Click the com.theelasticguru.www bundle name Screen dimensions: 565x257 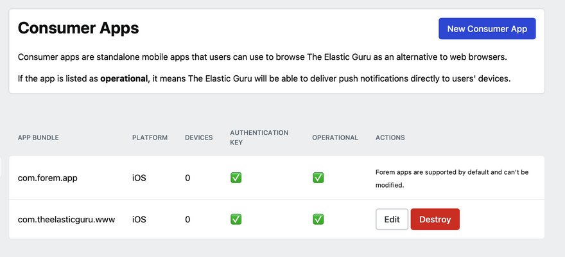point(66,219)
